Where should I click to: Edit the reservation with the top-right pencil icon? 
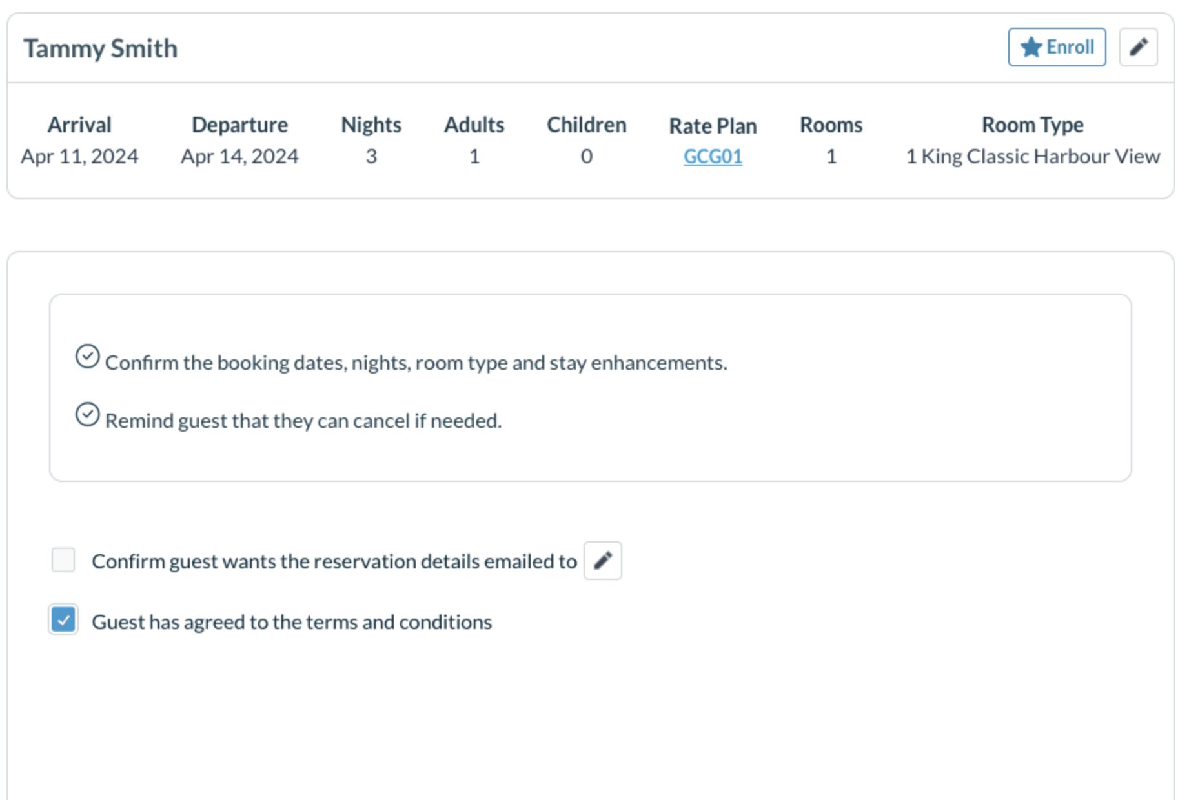pyautogui.click(x=1139, y=46)
